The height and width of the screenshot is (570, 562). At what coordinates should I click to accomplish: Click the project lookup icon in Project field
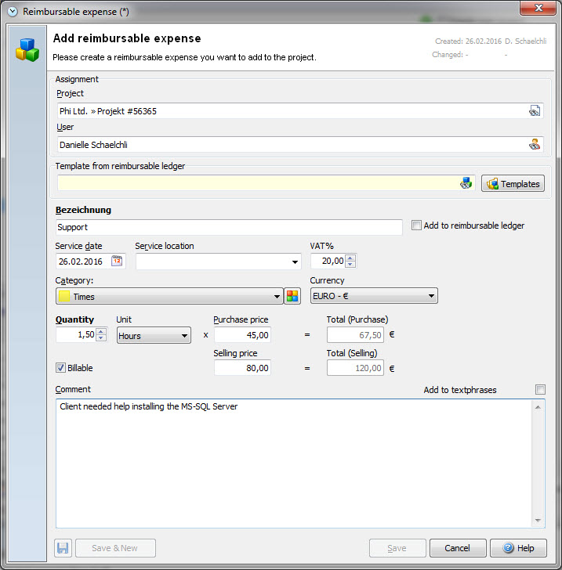click(x=535, y=111)
